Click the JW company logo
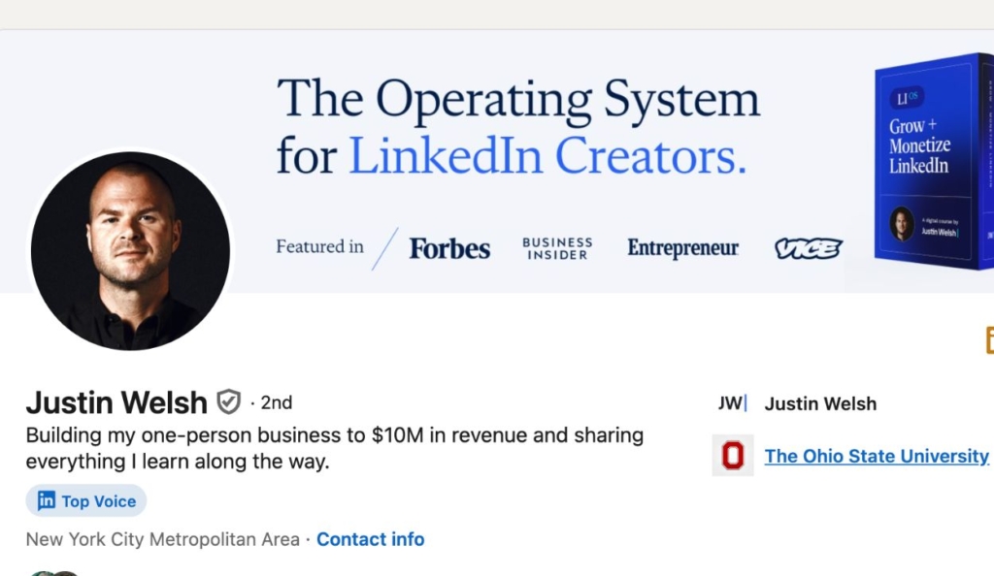The height and width of the screenshot is (576, 994). click(x=732, y=403)
